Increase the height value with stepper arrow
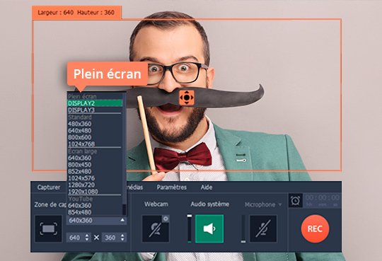 122,236
